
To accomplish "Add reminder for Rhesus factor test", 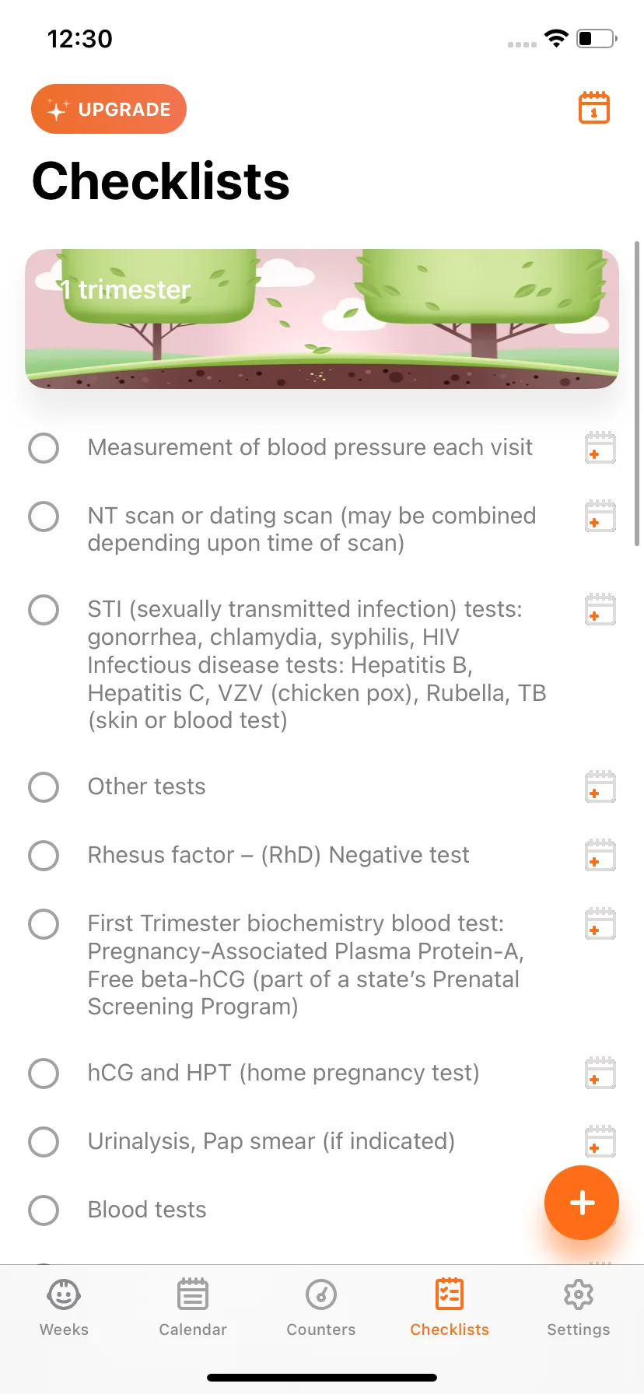I will click(x=600, y=856).
